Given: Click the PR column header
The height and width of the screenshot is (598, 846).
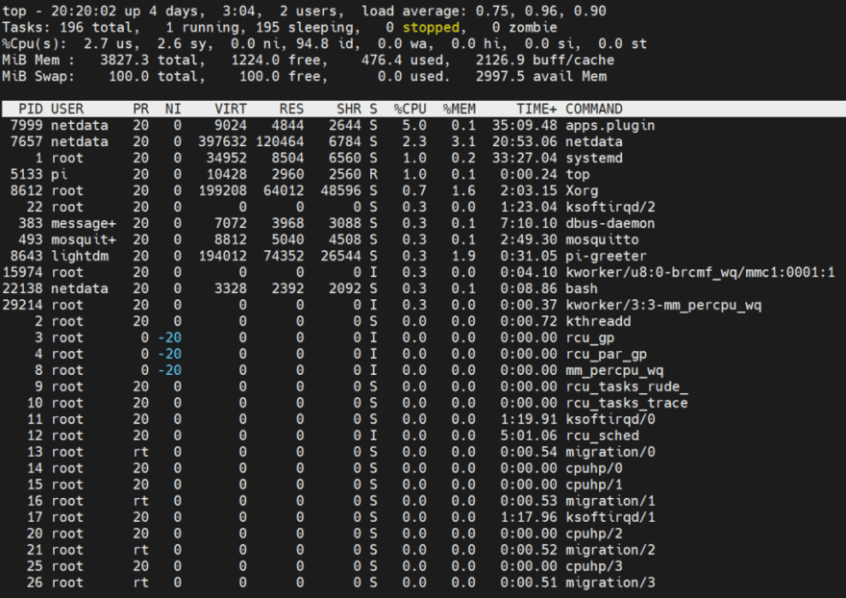Looking at the screenshot, I should pos(140,109).
